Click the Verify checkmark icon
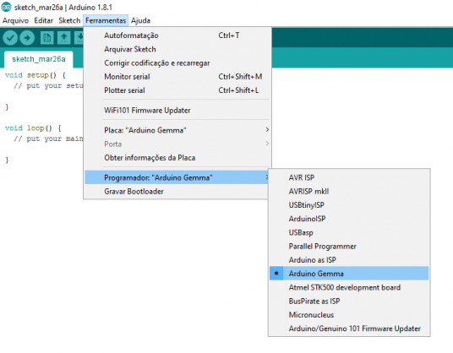This screenshot has height=353, width=453. (x=10, y=38)
